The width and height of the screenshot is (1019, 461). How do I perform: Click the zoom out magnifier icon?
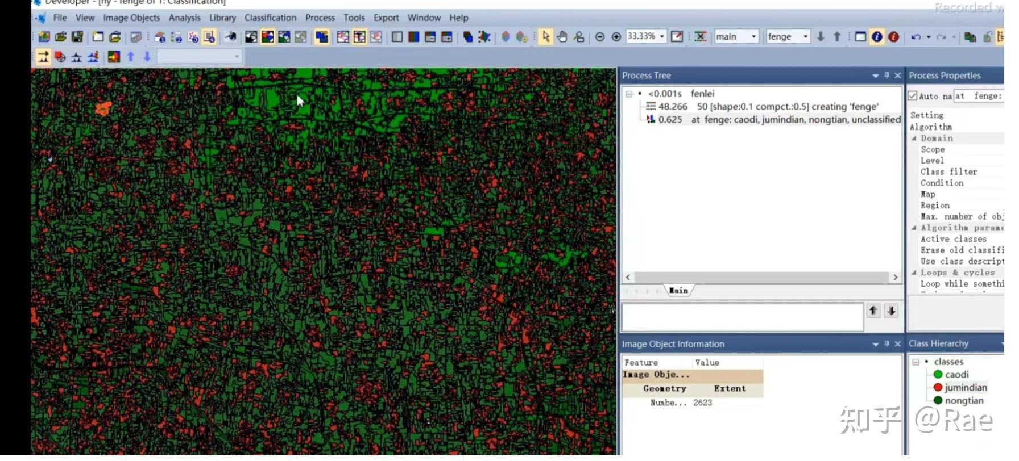[599, 37]
